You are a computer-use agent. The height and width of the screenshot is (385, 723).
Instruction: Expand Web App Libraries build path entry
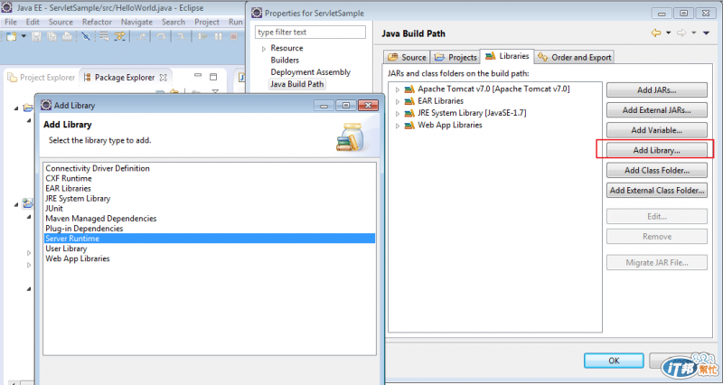click(x=398, y=126)
